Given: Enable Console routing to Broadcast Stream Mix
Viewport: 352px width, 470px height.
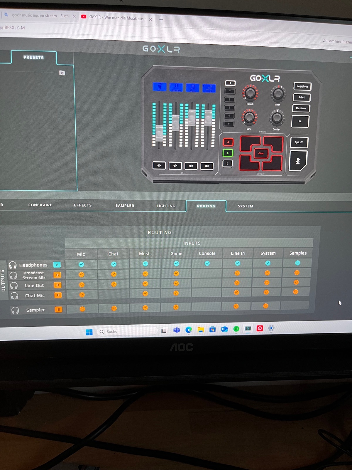Looking at the screenshot, I should coord(207,273).
